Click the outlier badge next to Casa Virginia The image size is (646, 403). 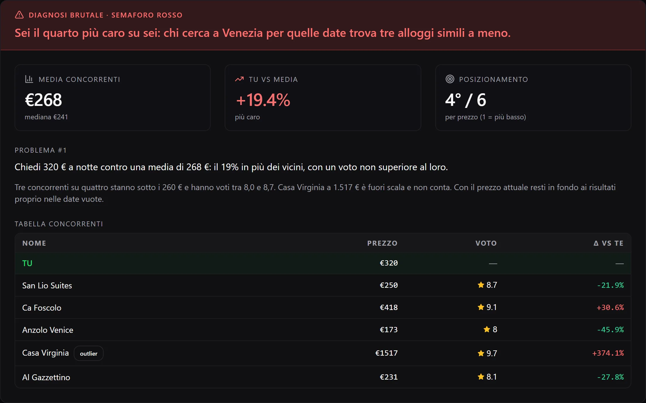coord(89,353)
